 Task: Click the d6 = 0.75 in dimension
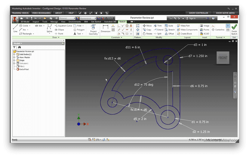(199, 86)
